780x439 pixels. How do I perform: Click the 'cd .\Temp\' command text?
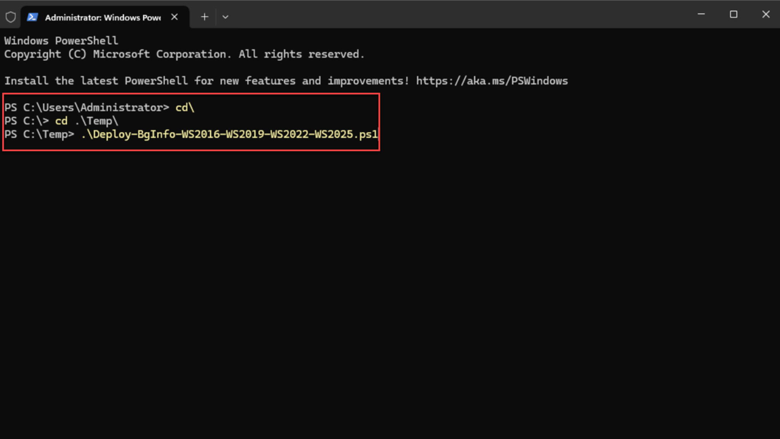click(x=87, y=121)
